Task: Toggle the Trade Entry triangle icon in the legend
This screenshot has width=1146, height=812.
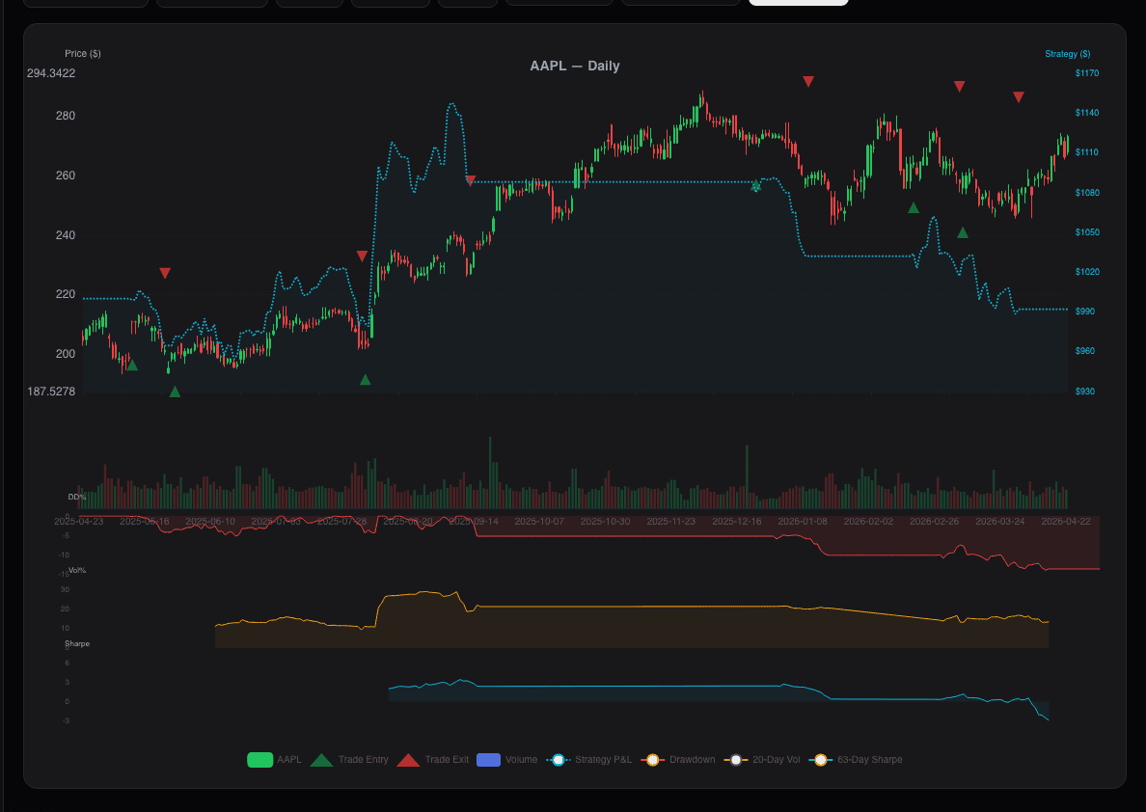Action: point(322,759)
